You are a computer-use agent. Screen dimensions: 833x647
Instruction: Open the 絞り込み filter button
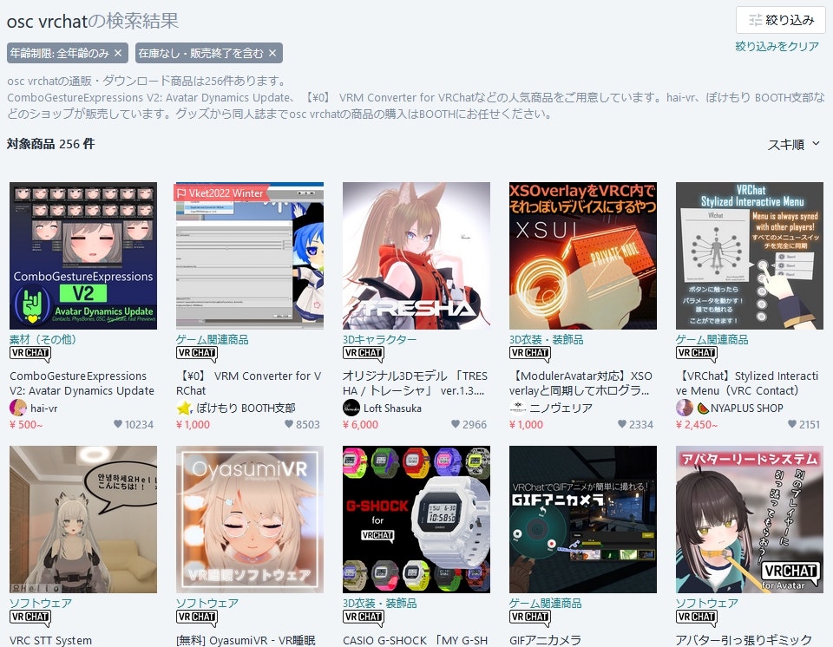point(781,20)
